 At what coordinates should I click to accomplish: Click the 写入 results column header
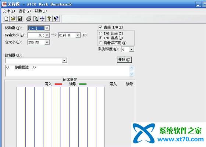[113, 84]
